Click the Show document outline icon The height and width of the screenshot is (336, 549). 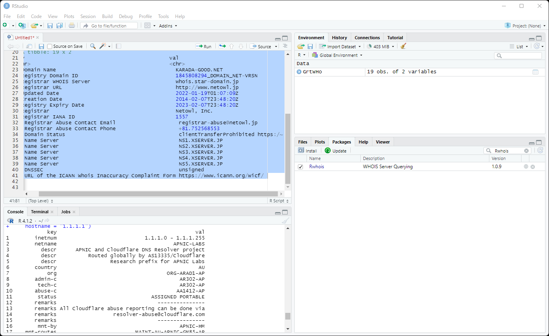[285, 46]
